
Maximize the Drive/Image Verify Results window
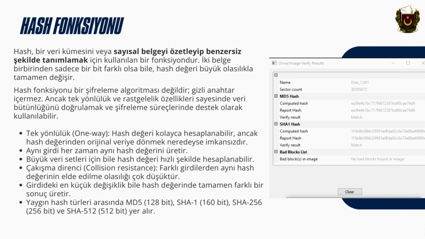(x=408, y=63)
